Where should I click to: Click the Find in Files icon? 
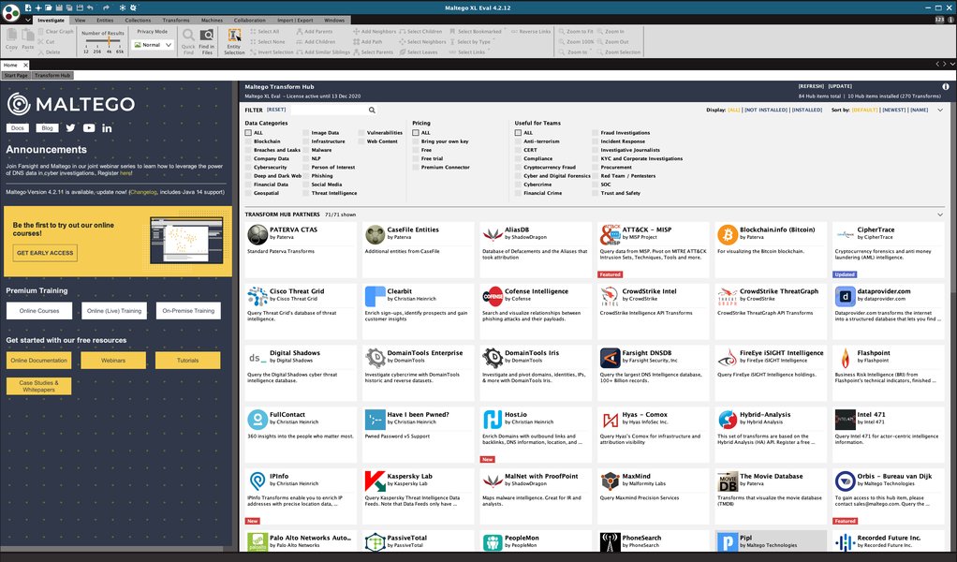pos(207,36)
